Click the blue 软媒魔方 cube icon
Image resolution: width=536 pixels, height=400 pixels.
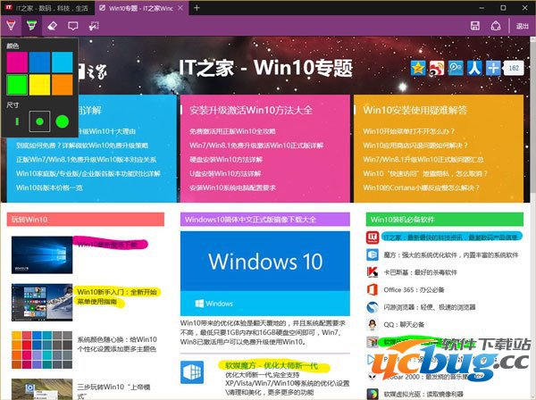(x=192, y=372)
